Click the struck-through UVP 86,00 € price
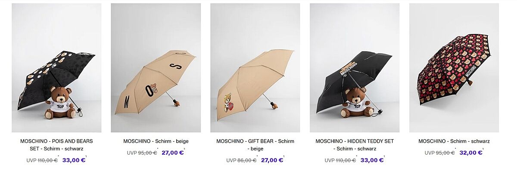Image resolution: width=517 pixels, height=183 pixels. point(242,160)
